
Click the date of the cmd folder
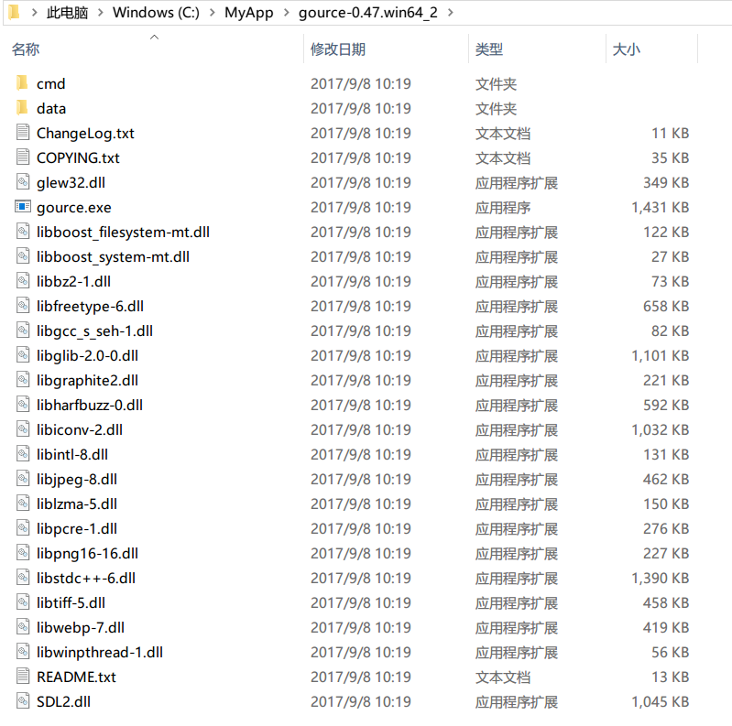point(361,83)
